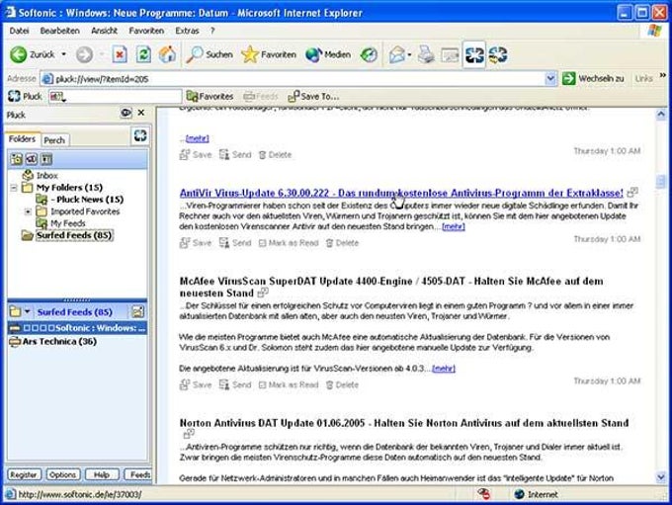This screenshot has height=505, width=672.
Task: Click the second folder toolbar icon
Action: click(32, 159)
